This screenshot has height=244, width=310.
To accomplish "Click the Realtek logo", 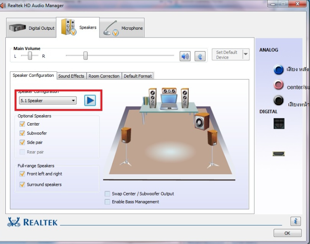I will pos(33,222).
